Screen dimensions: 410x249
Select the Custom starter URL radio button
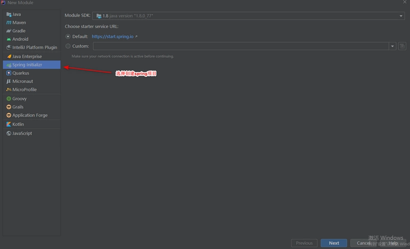[x=68, y=46]
